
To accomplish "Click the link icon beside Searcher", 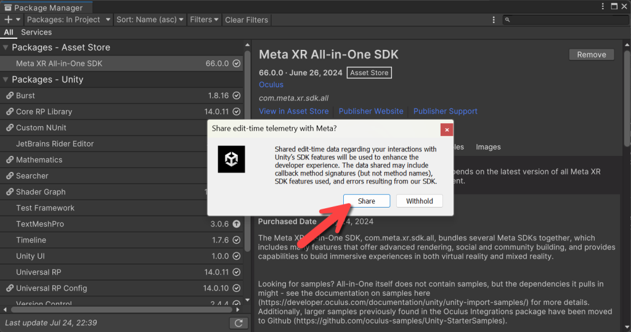I will click(10, 176).
